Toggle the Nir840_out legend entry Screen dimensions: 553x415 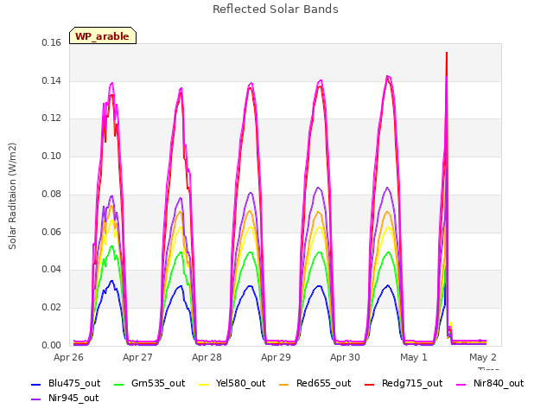(490, 383)
